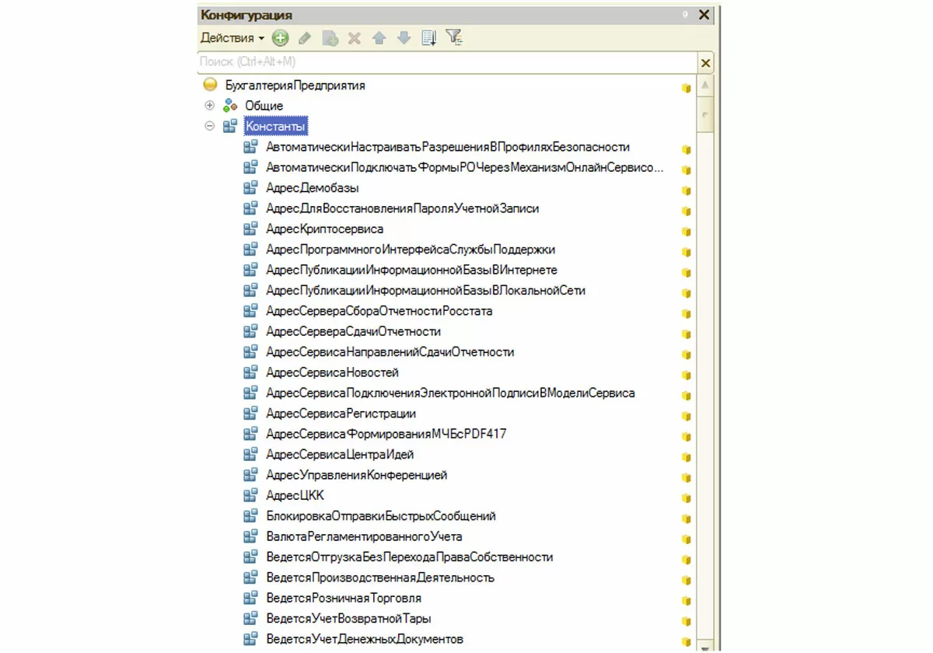933x653 pixels.
Task: Click the Move up arrow icon
Action: pos(379,37)
